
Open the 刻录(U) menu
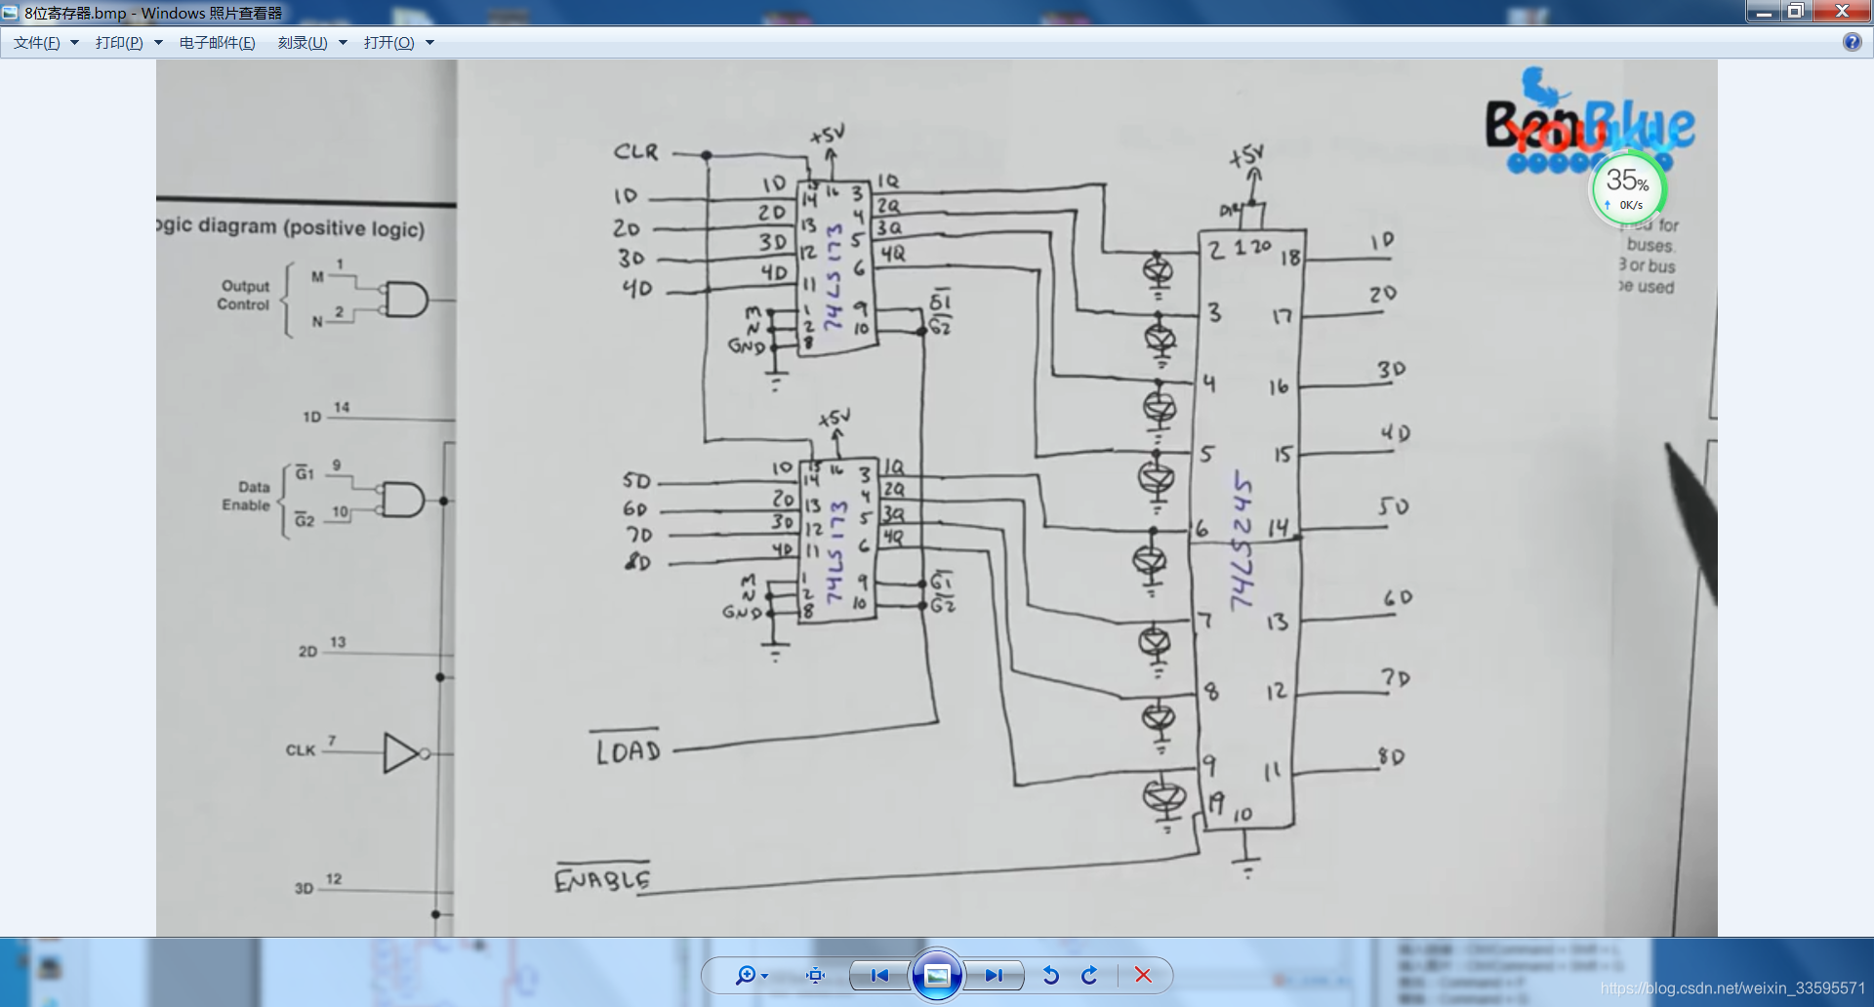coord(303,43)
